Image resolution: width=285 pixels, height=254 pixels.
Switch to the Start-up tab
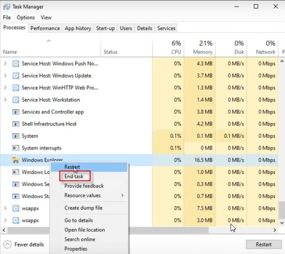pos(105,28)
